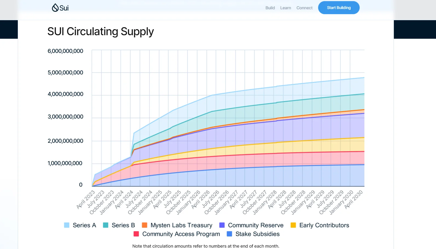Screen dimensions: 436x249
Task: Open the Learn menu
Action: pos(286,8)
